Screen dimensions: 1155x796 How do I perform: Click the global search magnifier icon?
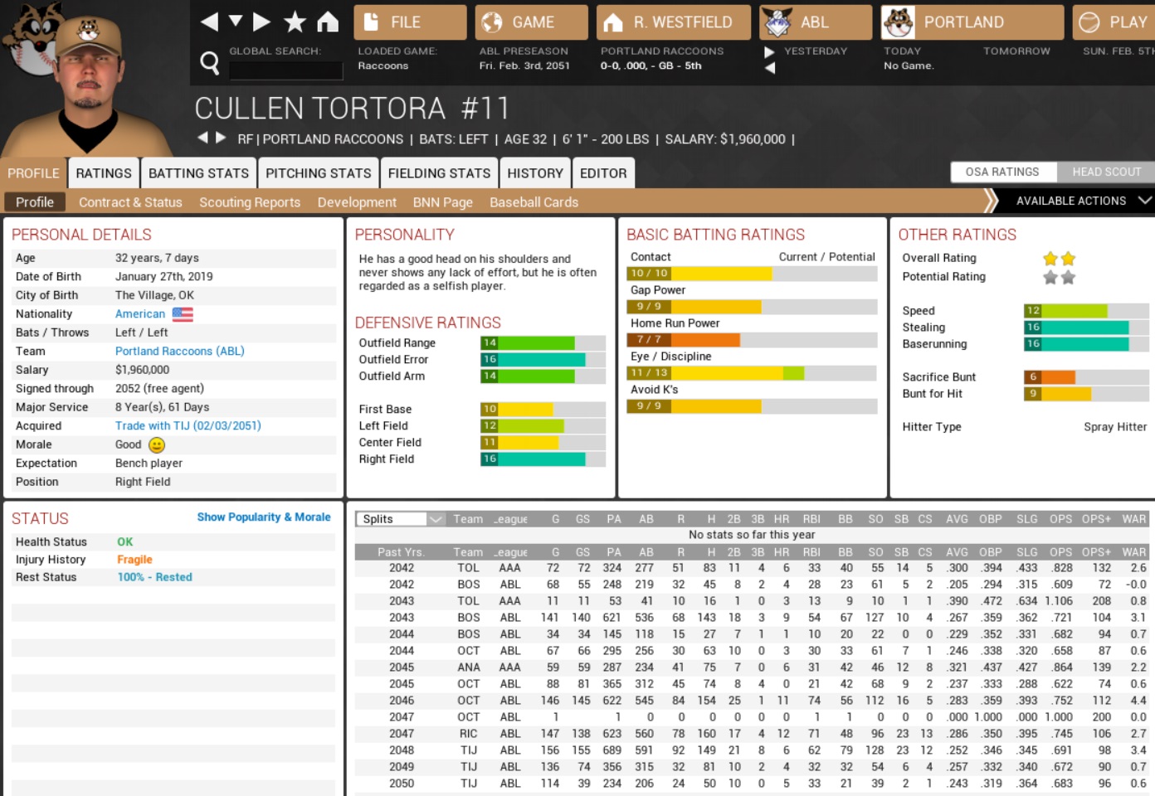[x=210, y=62]
